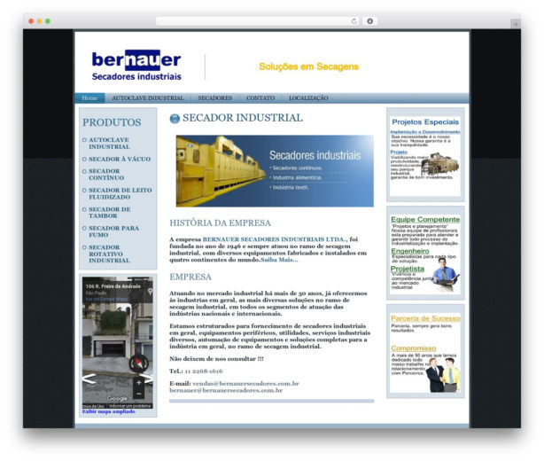The height and width of the screenshot is (461, 544).
Task: Move street view left with arrow
Action: tap(89, 379)
